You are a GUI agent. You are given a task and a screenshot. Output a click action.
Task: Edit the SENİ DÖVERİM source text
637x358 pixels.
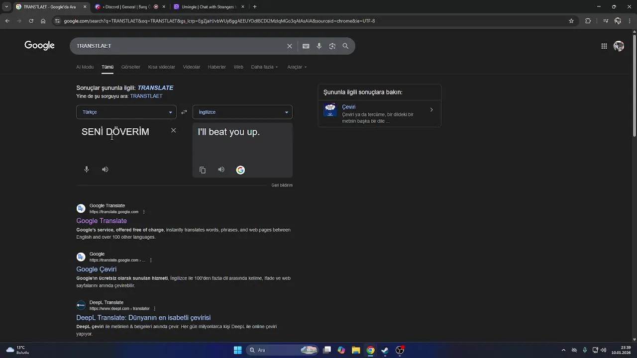[115, 132]
